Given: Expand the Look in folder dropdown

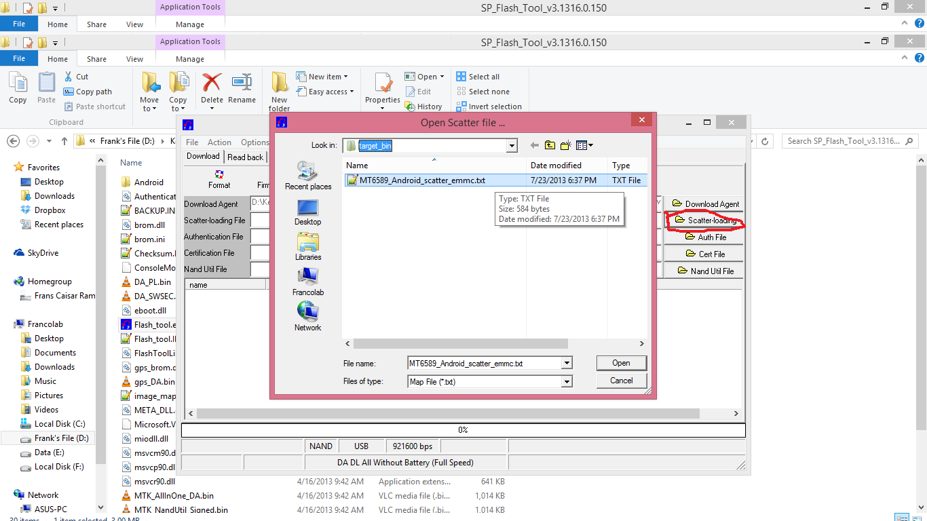Looking at the screenshot, I should point(512,146).
